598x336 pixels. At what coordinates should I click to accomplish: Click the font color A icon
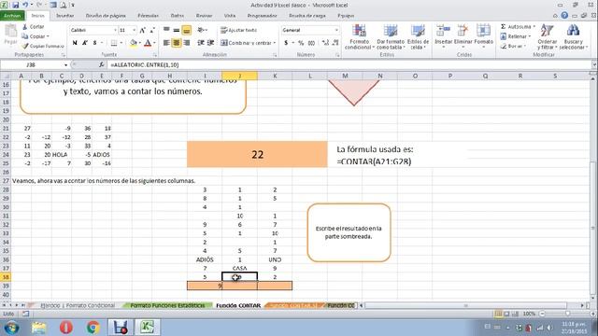[148, 43]
